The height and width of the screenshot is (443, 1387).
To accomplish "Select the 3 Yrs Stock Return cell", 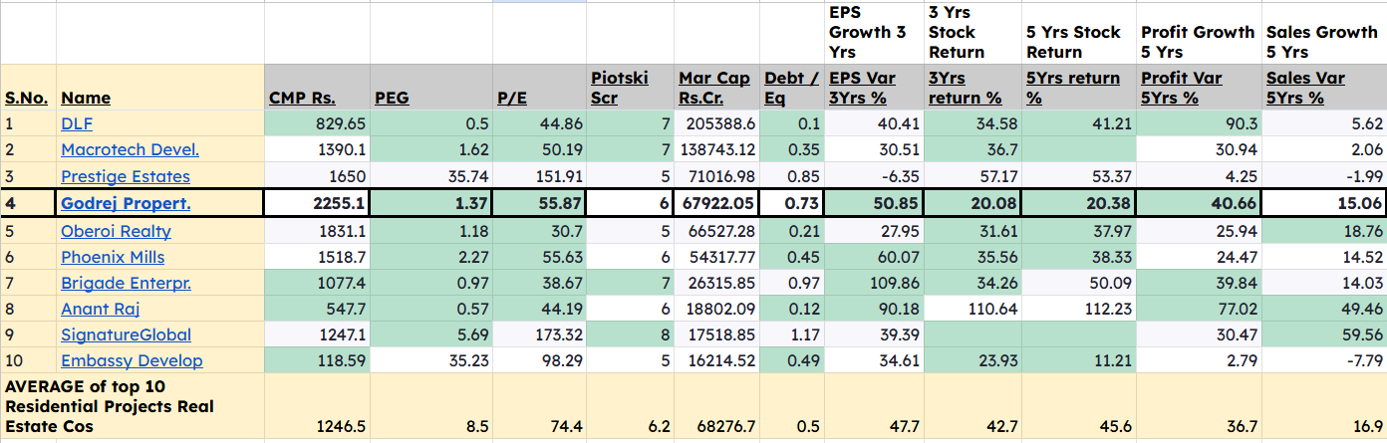I will click(971, 33).
